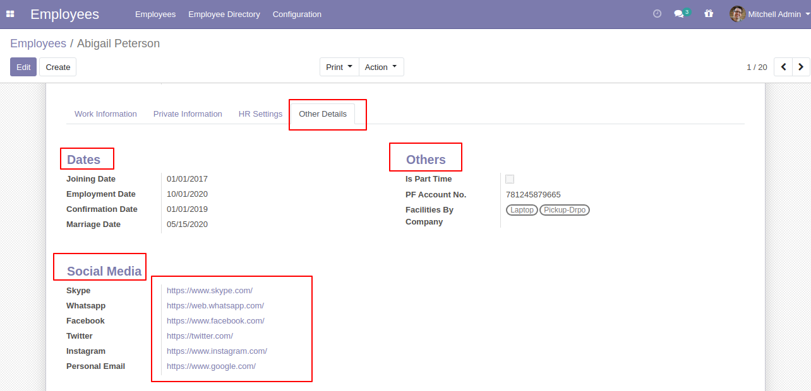
Task: Expand the Action dropdown
Action: [x=381, y=67]
